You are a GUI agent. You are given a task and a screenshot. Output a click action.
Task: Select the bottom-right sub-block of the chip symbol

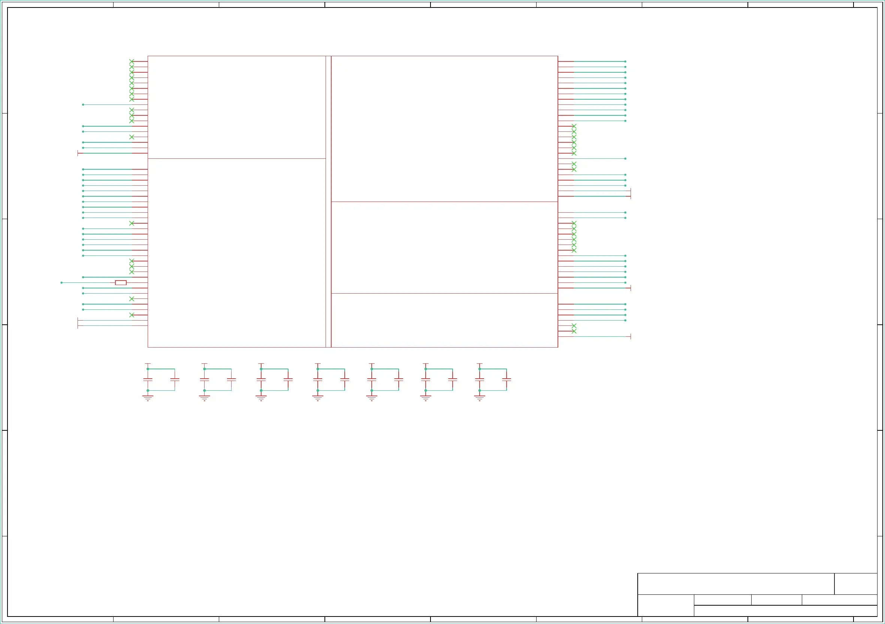(x=444, y=320)
